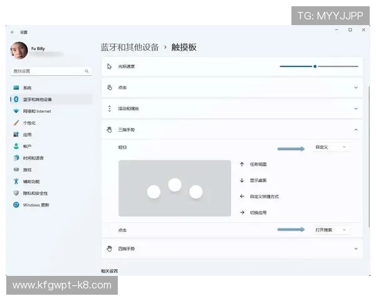Screen dimensions: 376x301
Task: Click the left arrow for 自定义快捷方式
Action: pyautogui.click(x=242, y=196)
